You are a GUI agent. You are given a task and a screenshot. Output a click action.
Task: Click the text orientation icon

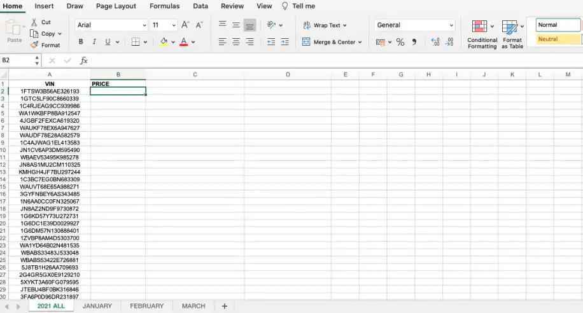tap(271, 25)
